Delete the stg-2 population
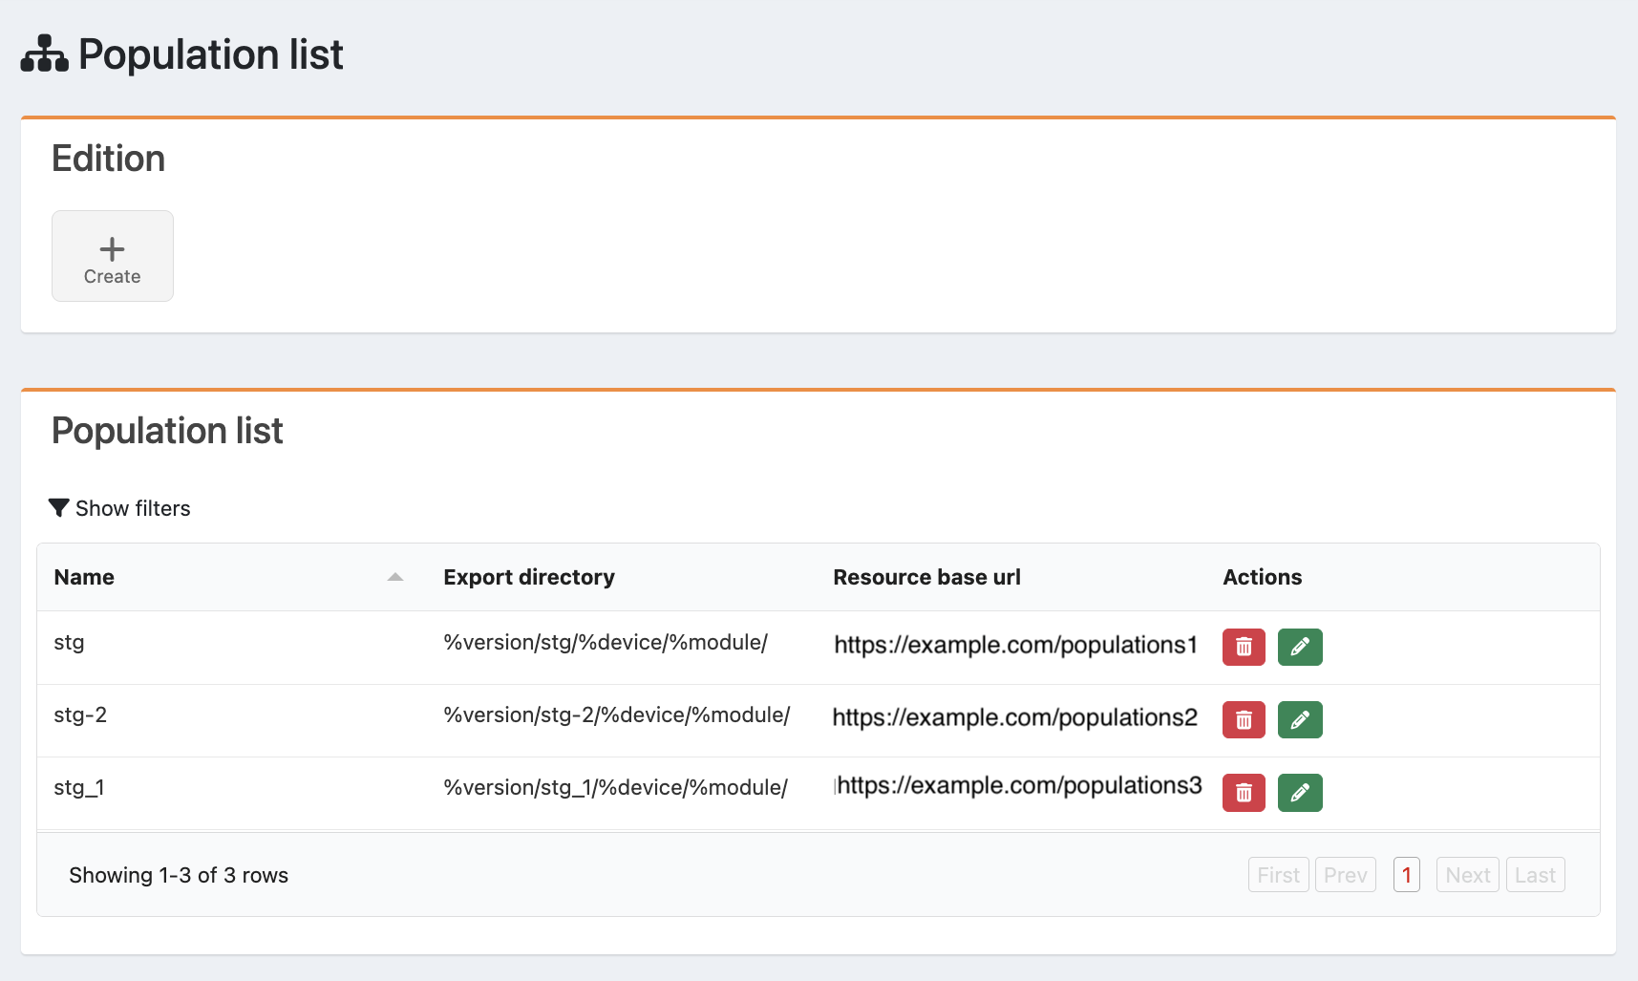Screen dimensions: 1638x981 [x=1244, y=719]
